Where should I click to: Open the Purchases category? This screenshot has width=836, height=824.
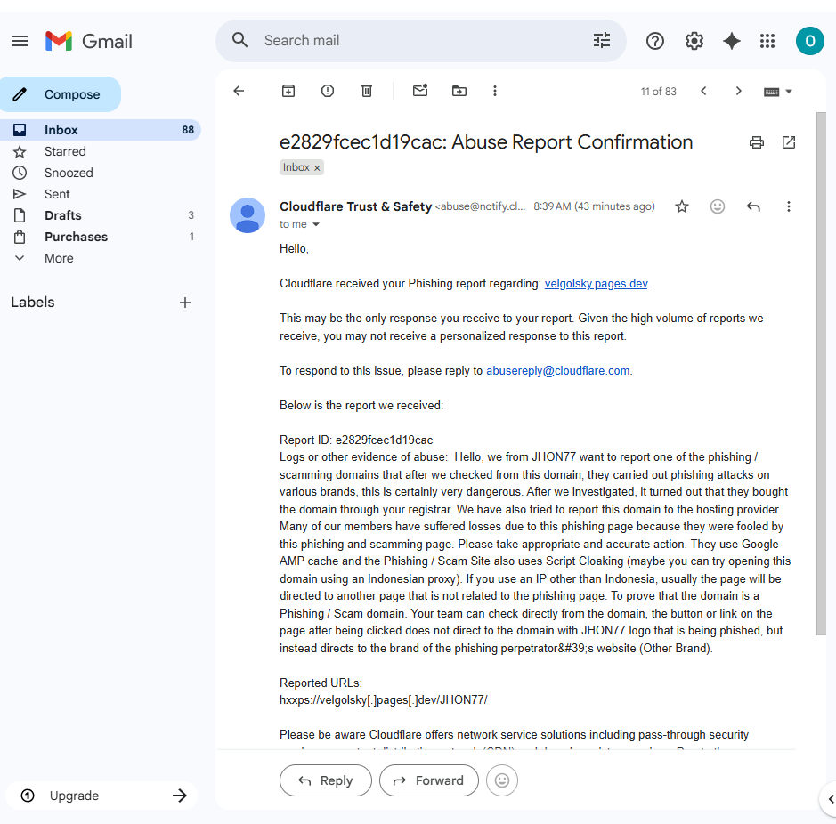coord(101,237)
